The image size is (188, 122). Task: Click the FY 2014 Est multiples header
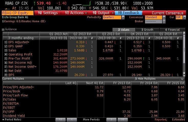(145, 83)
